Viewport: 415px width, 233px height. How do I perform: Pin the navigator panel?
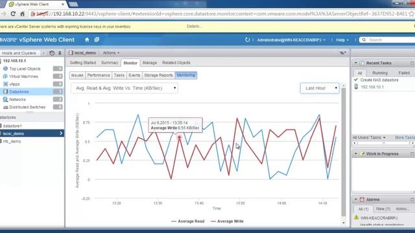(60, 53)
